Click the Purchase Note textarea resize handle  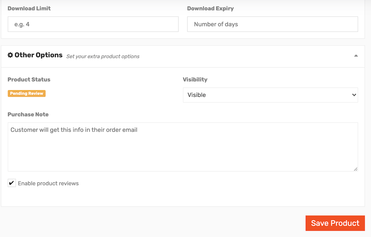pyautogui.click(x=355, y=169)
